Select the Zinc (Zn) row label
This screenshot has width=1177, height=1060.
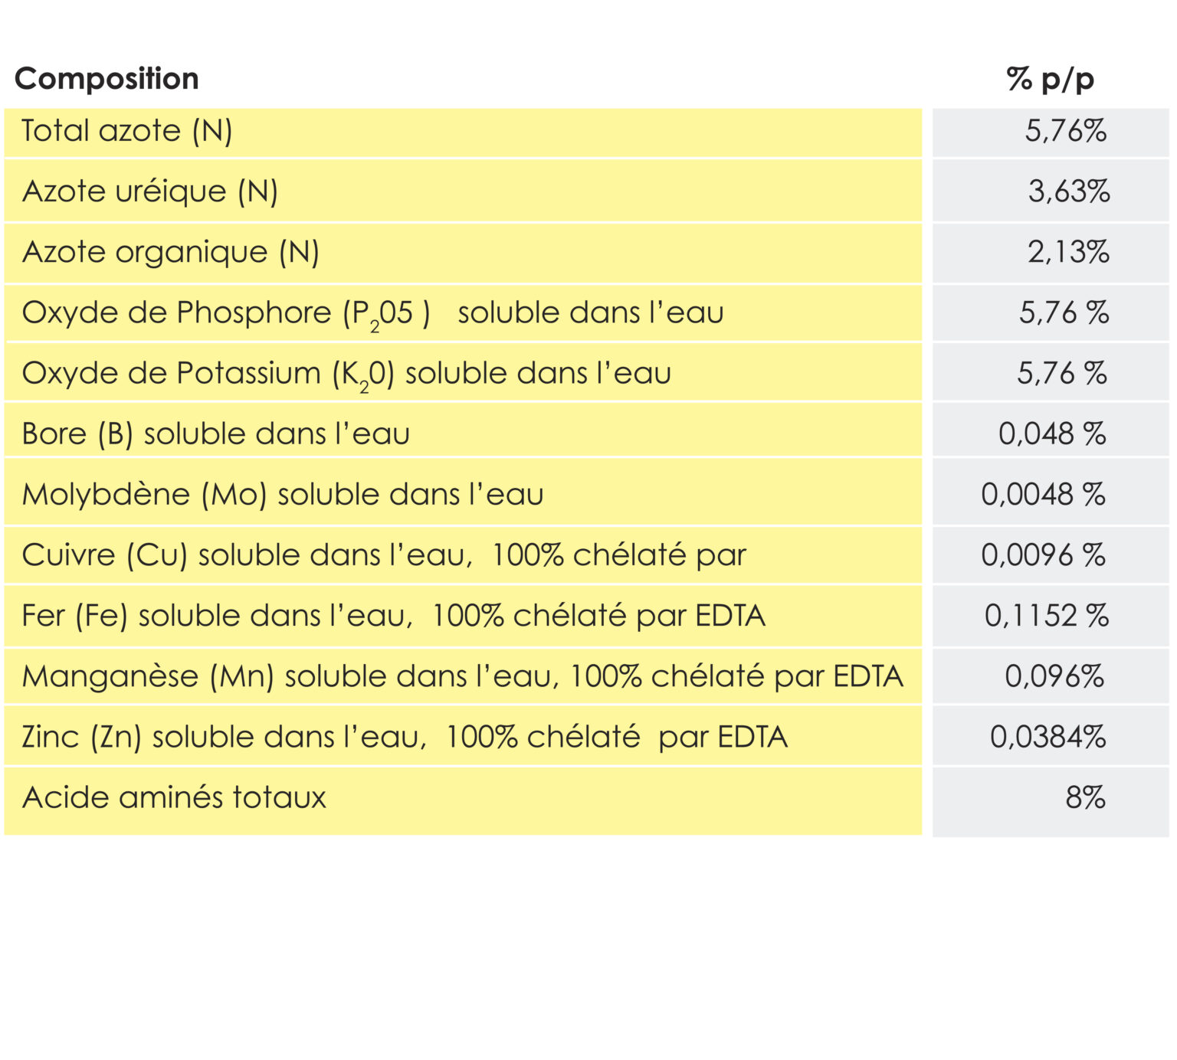coord(404,737)
